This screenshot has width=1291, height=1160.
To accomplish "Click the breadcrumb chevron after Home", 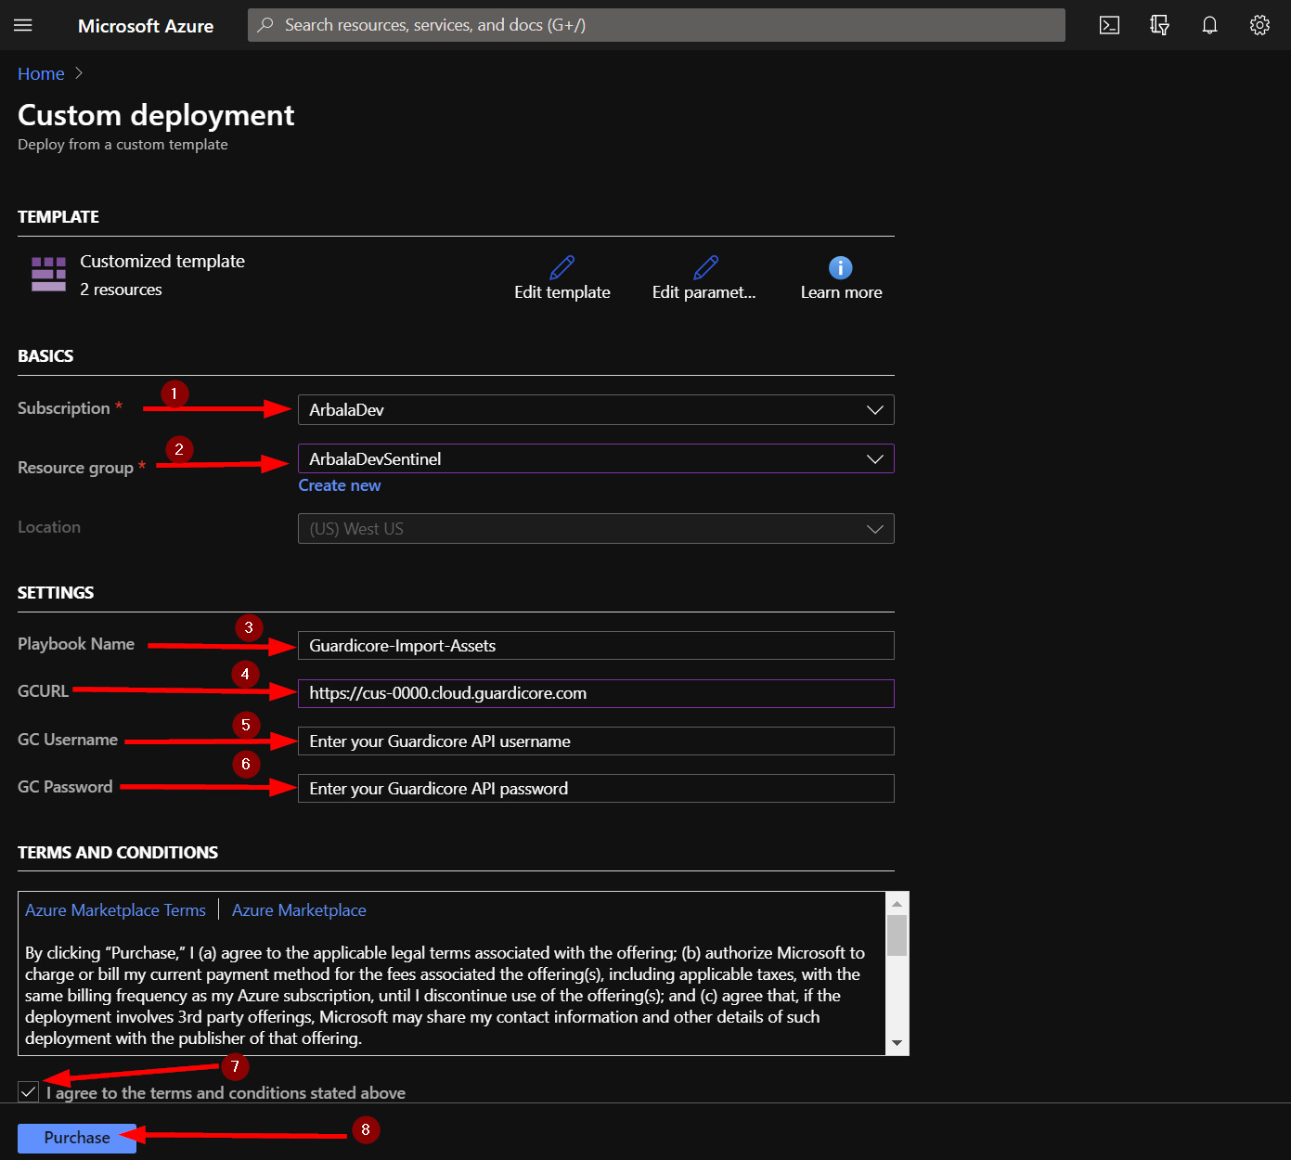I will tap(79, 73).
